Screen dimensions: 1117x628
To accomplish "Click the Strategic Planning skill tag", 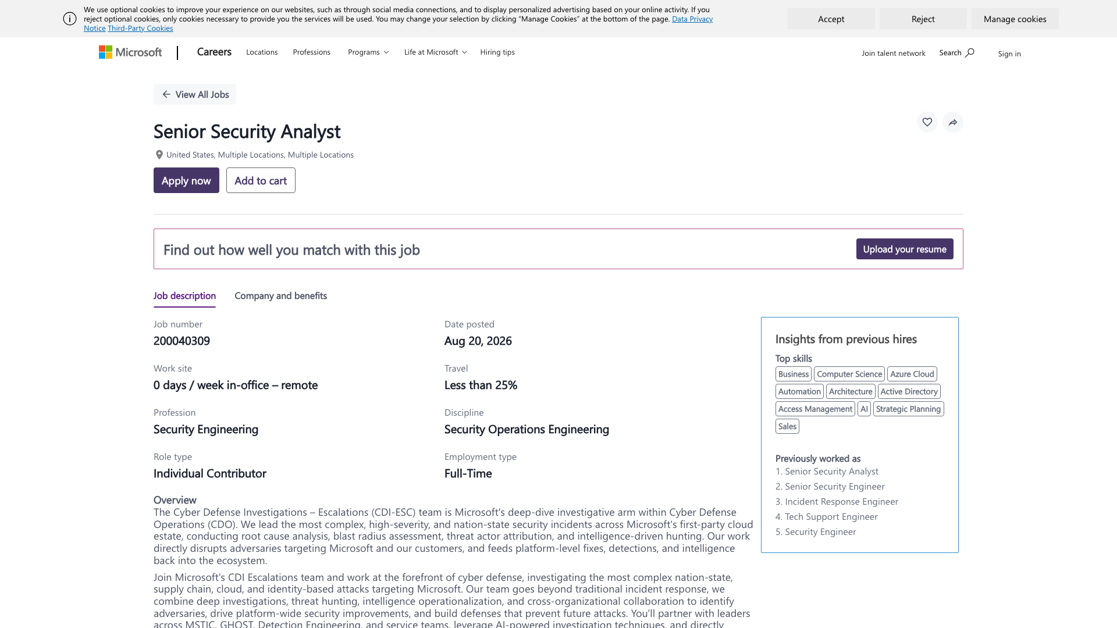I will click(x=909, y=409).
